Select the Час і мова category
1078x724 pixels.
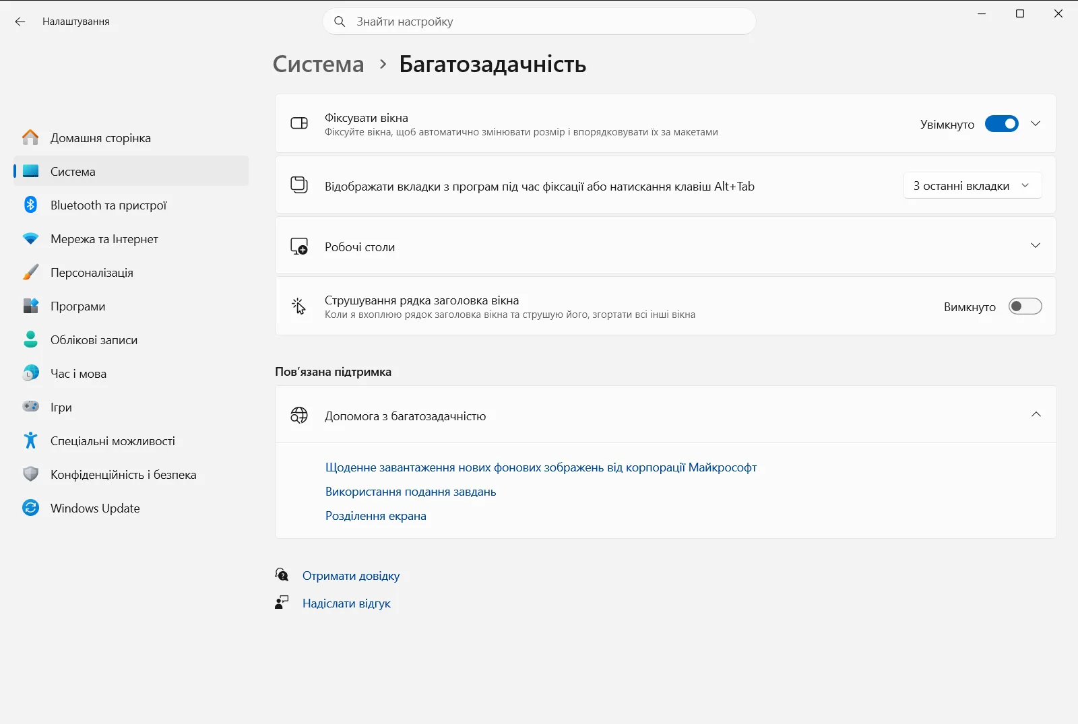(x=131, y=373)
